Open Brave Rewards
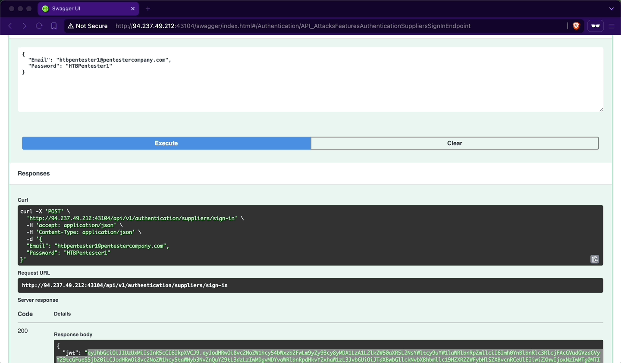The height and width of the screenshot is (363, 621). click(595, 26)
